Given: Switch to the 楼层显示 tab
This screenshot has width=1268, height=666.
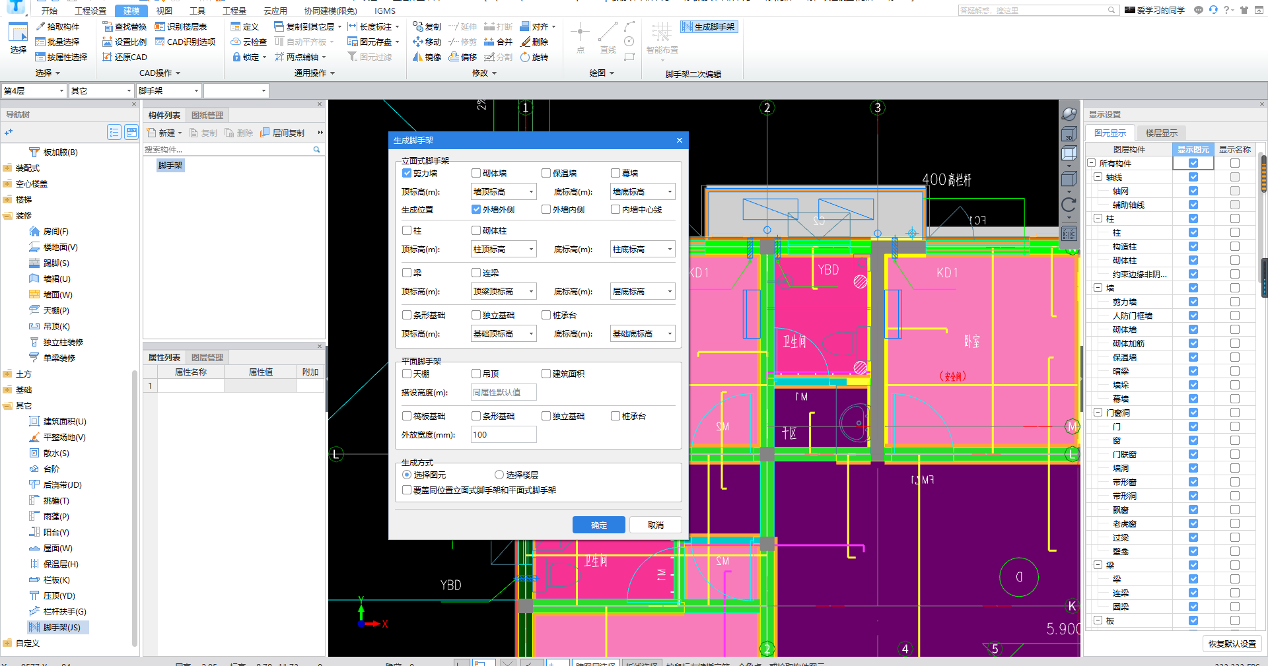Looking at the screenshot, I should 1162,133.
